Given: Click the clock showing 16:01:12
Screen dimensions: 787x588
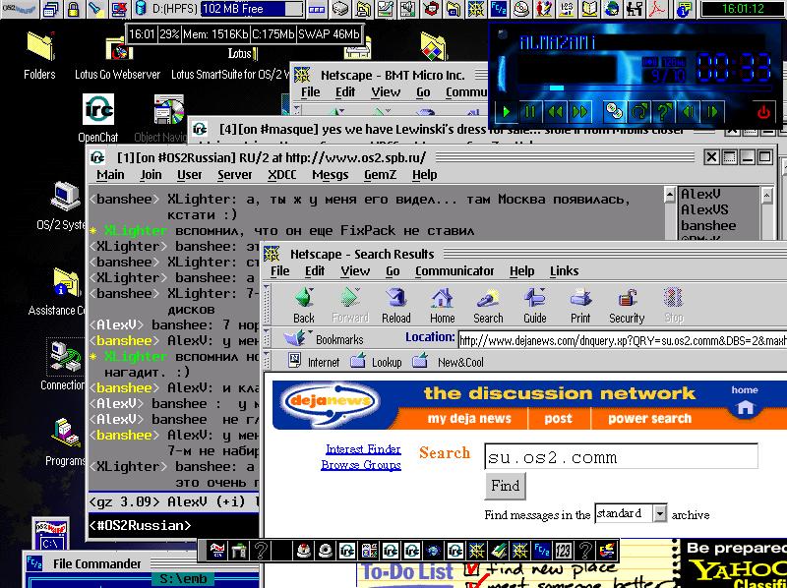Looking at the screenshot, I should click(x=743, y=9).
